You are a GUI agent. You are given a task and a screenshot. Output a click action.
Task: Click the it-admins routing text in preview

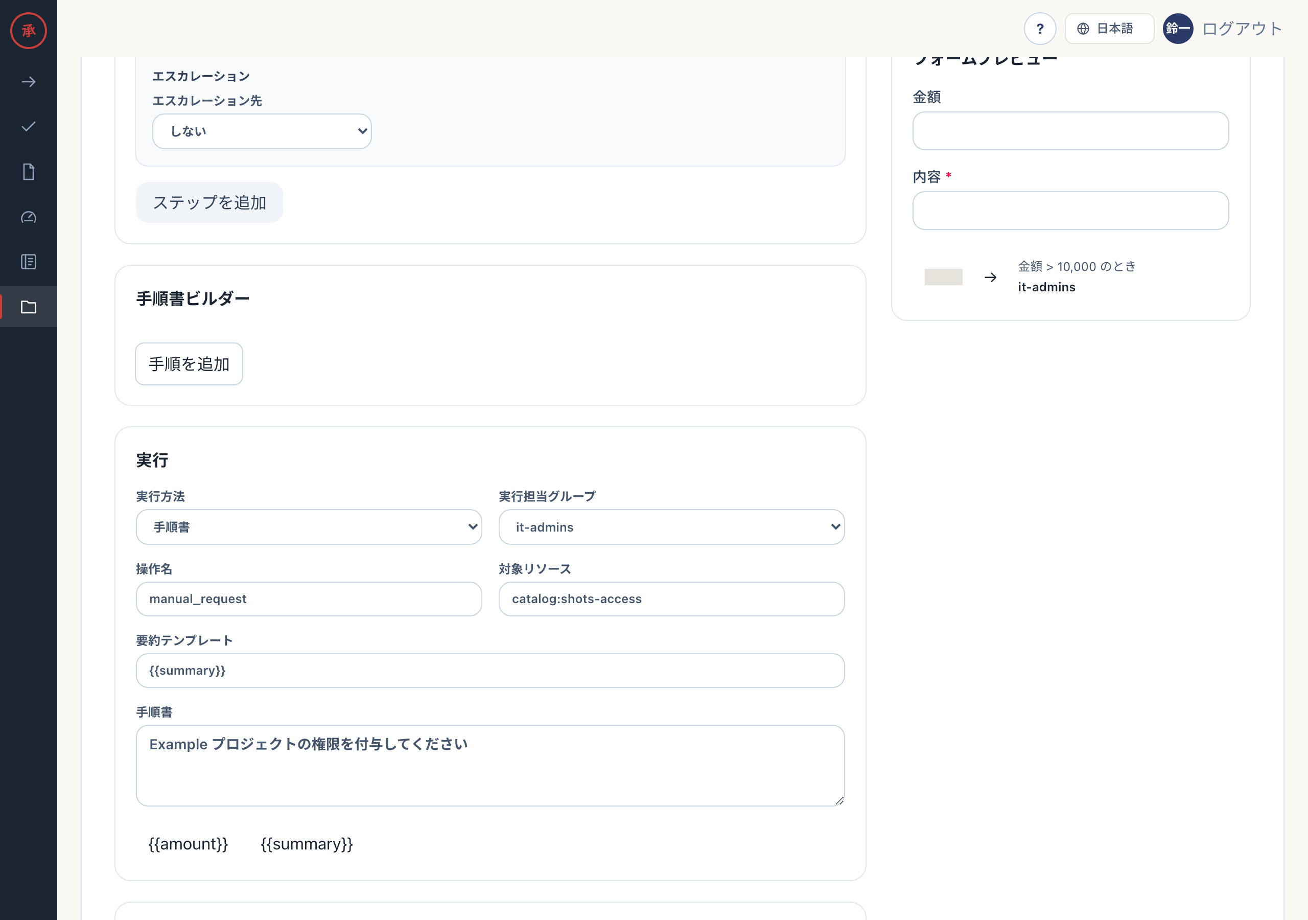click(1046, 287)
